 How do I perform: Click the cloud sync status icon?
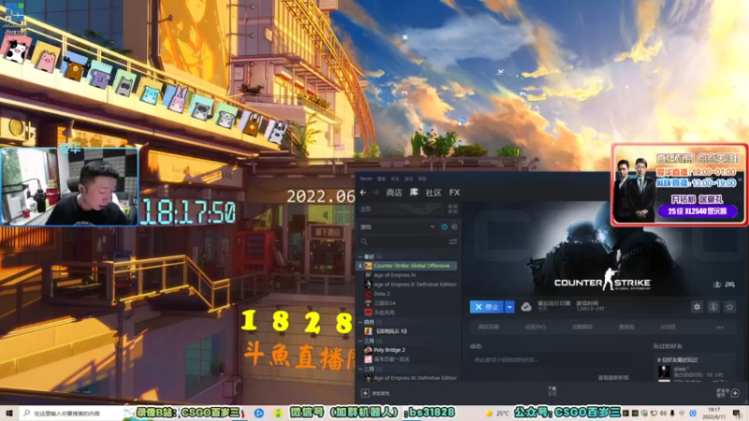click(x=526, y=307)
